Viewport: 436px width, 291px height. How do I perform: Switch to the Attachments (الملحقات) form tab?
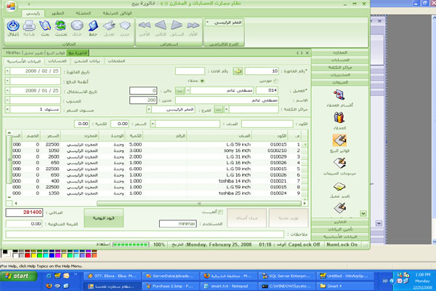pyautogui.click(x=116, y=61)
